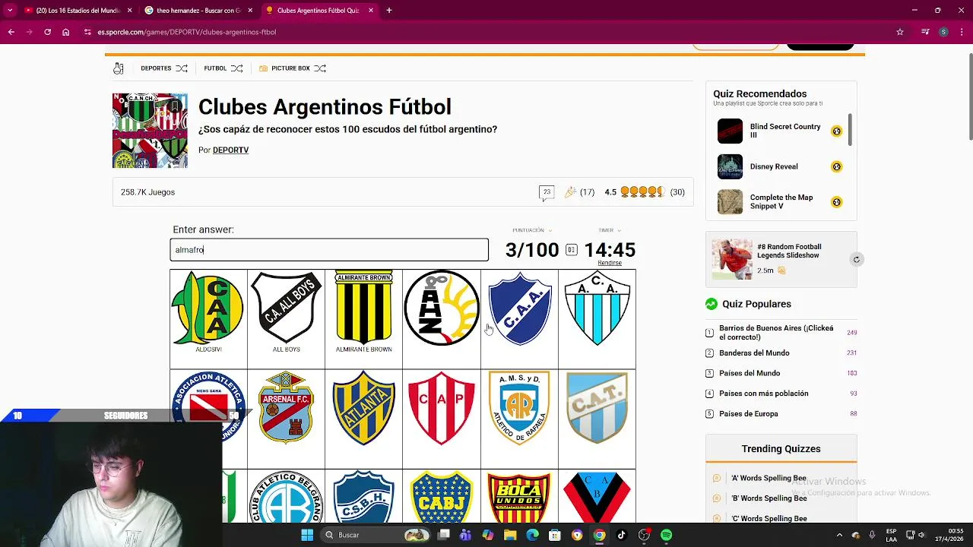This screenshot has height=547, width=973.
Task: Click the party popper kudos icon
Action: click(x=570, y=192)
